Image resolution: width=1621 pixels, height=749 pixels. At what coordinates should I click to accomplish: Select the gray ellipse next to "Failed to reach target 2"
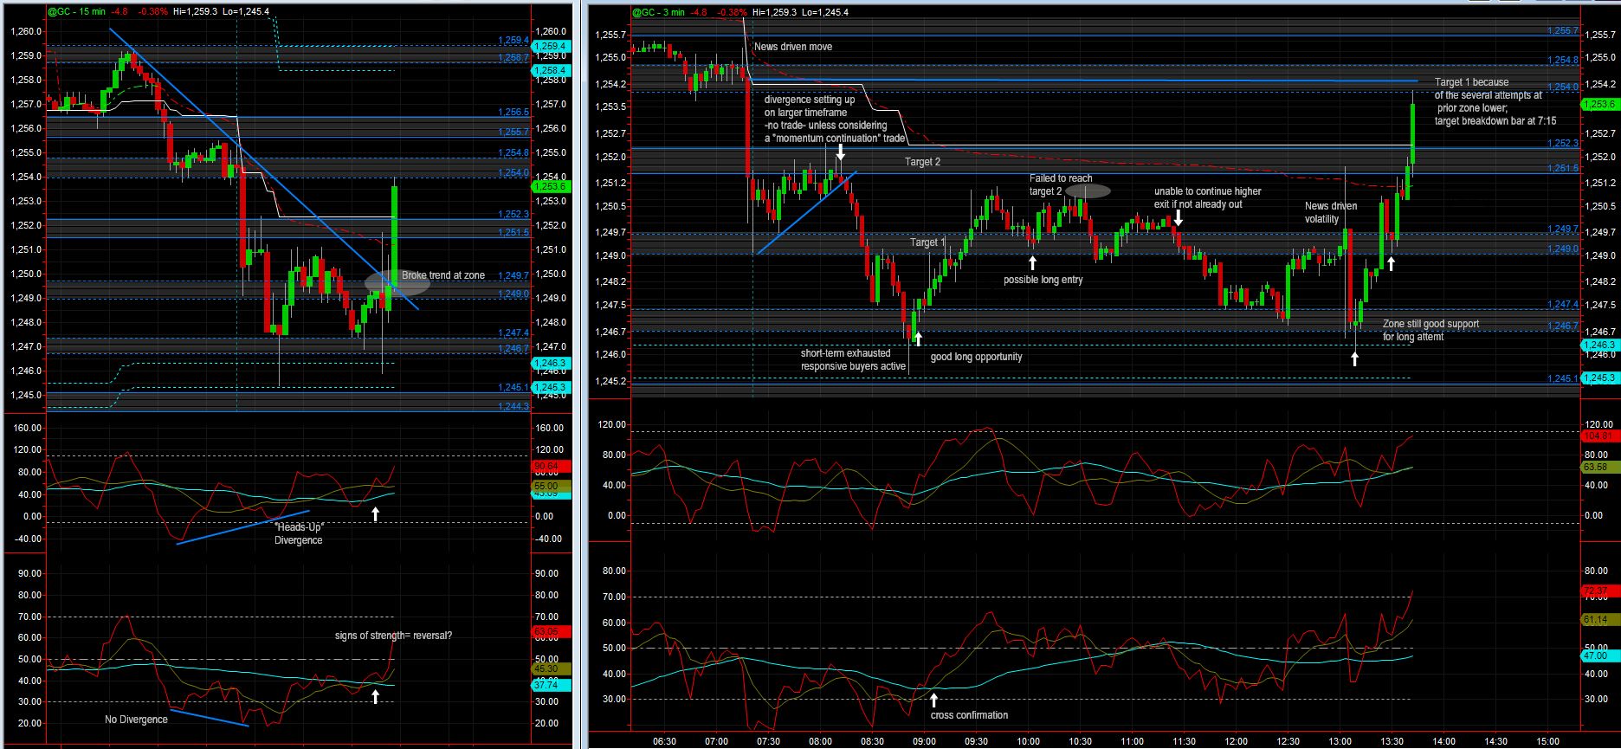(x=1088, y=190)
